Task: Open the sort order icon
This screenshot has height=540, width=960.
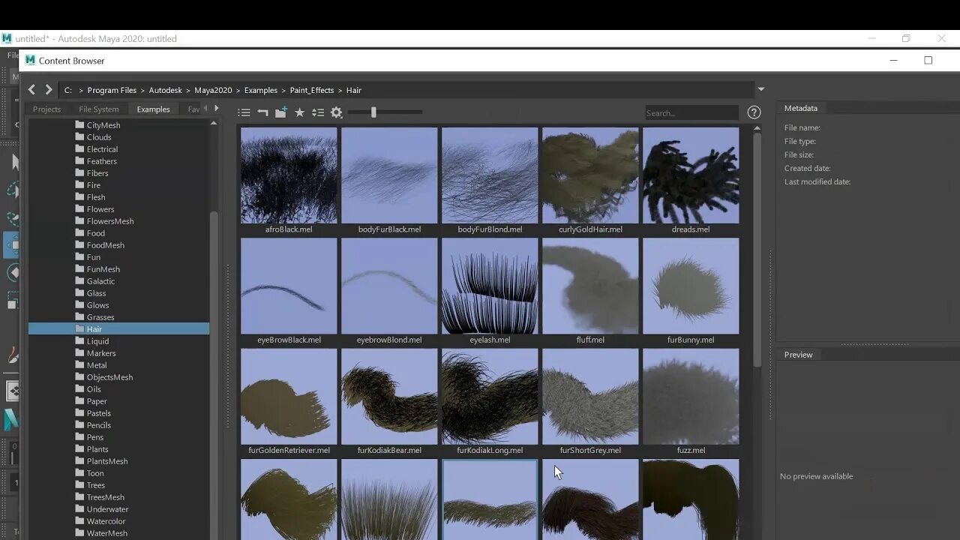Action: tap(318, 112)
